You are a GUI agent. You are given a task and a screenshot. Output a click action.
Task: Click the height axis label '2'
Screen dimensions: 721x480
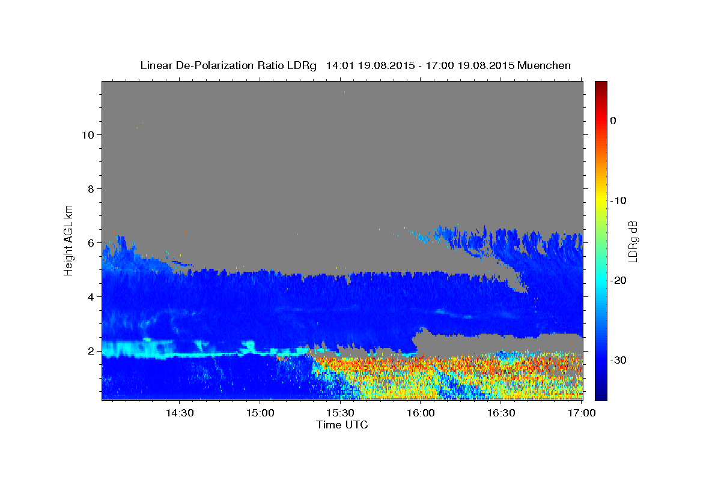(91, 350)
